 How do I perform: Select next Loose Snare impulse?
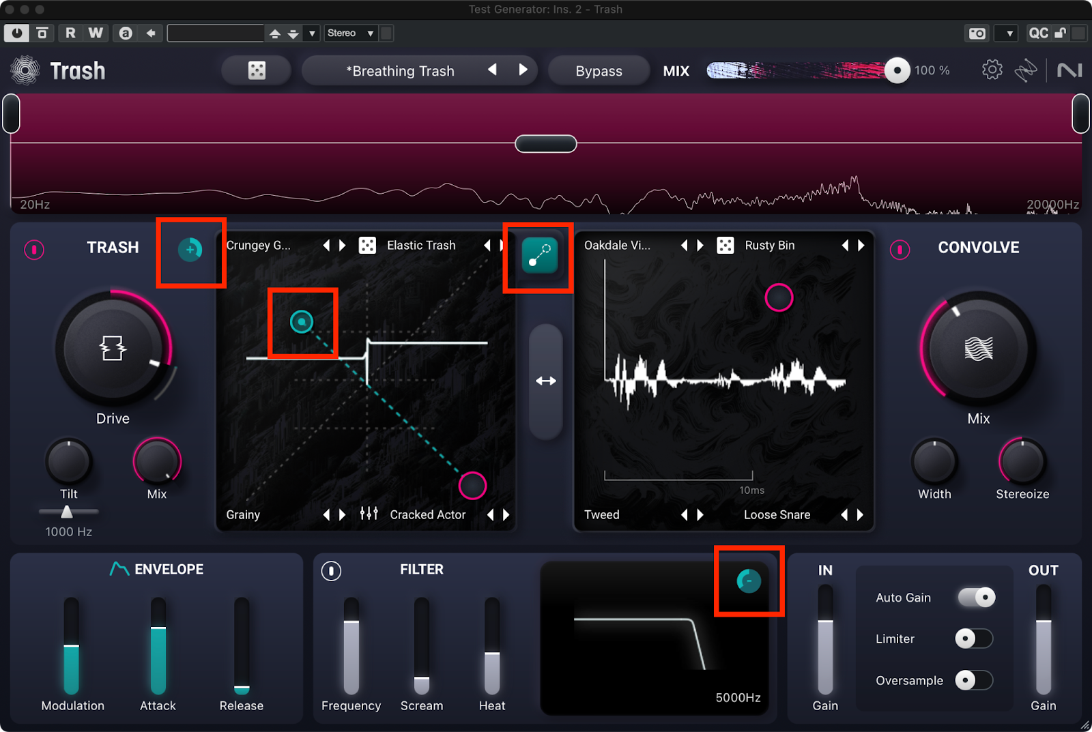pos(861,515)
